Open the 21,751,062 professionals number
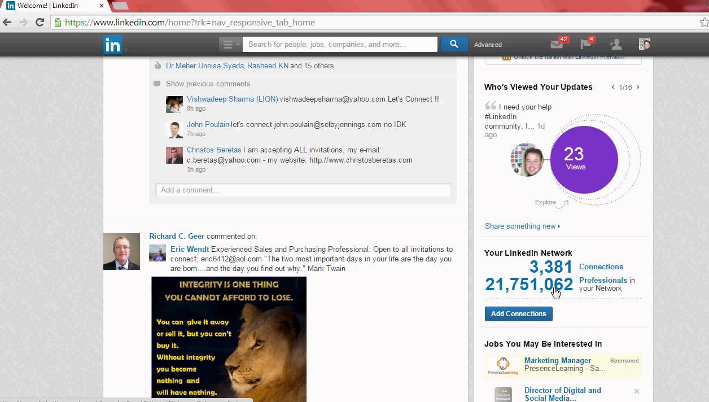Screen dimensions: 709x402 point(529,284)
